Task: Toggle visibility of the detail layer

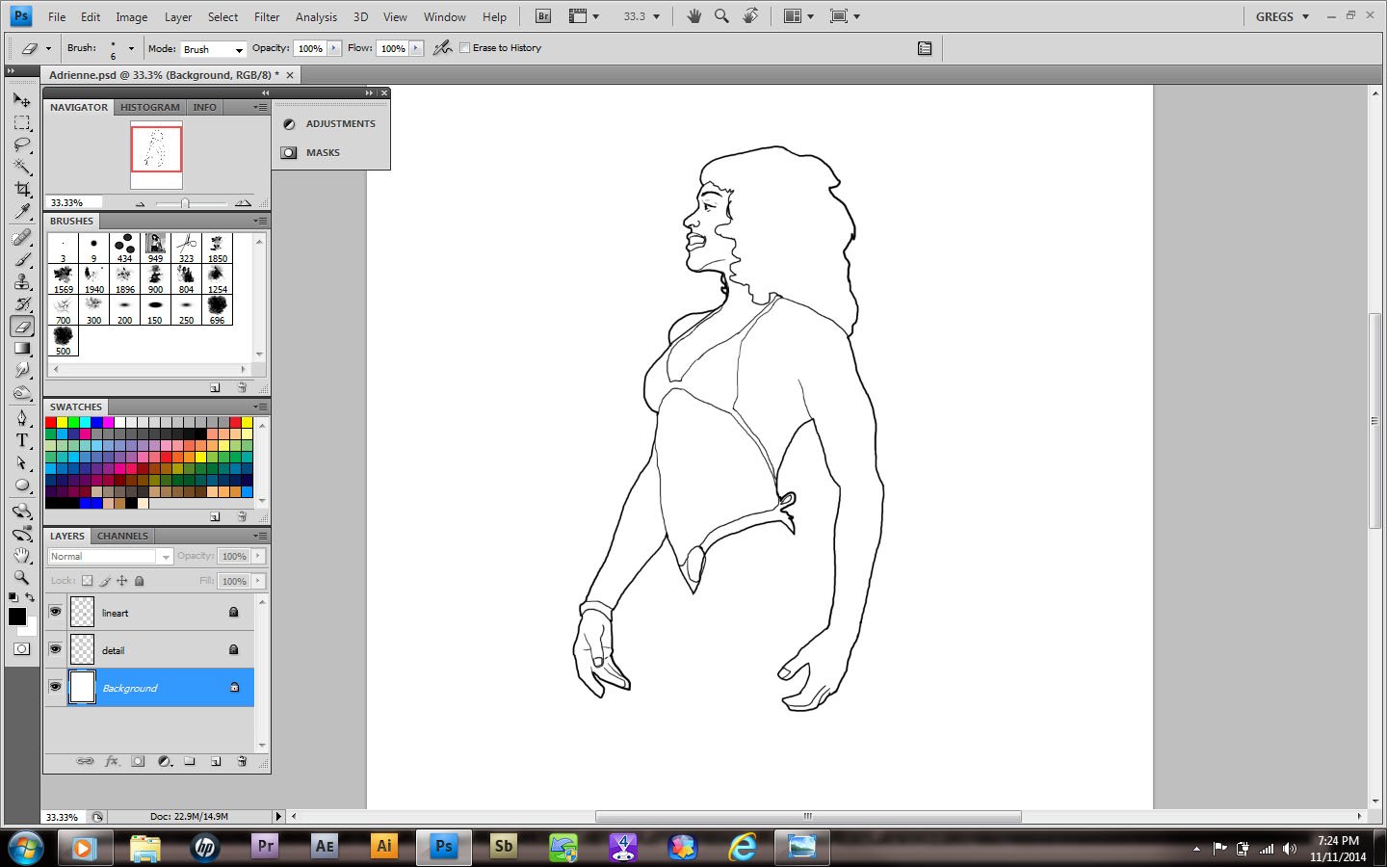Action: coord(55,649)
